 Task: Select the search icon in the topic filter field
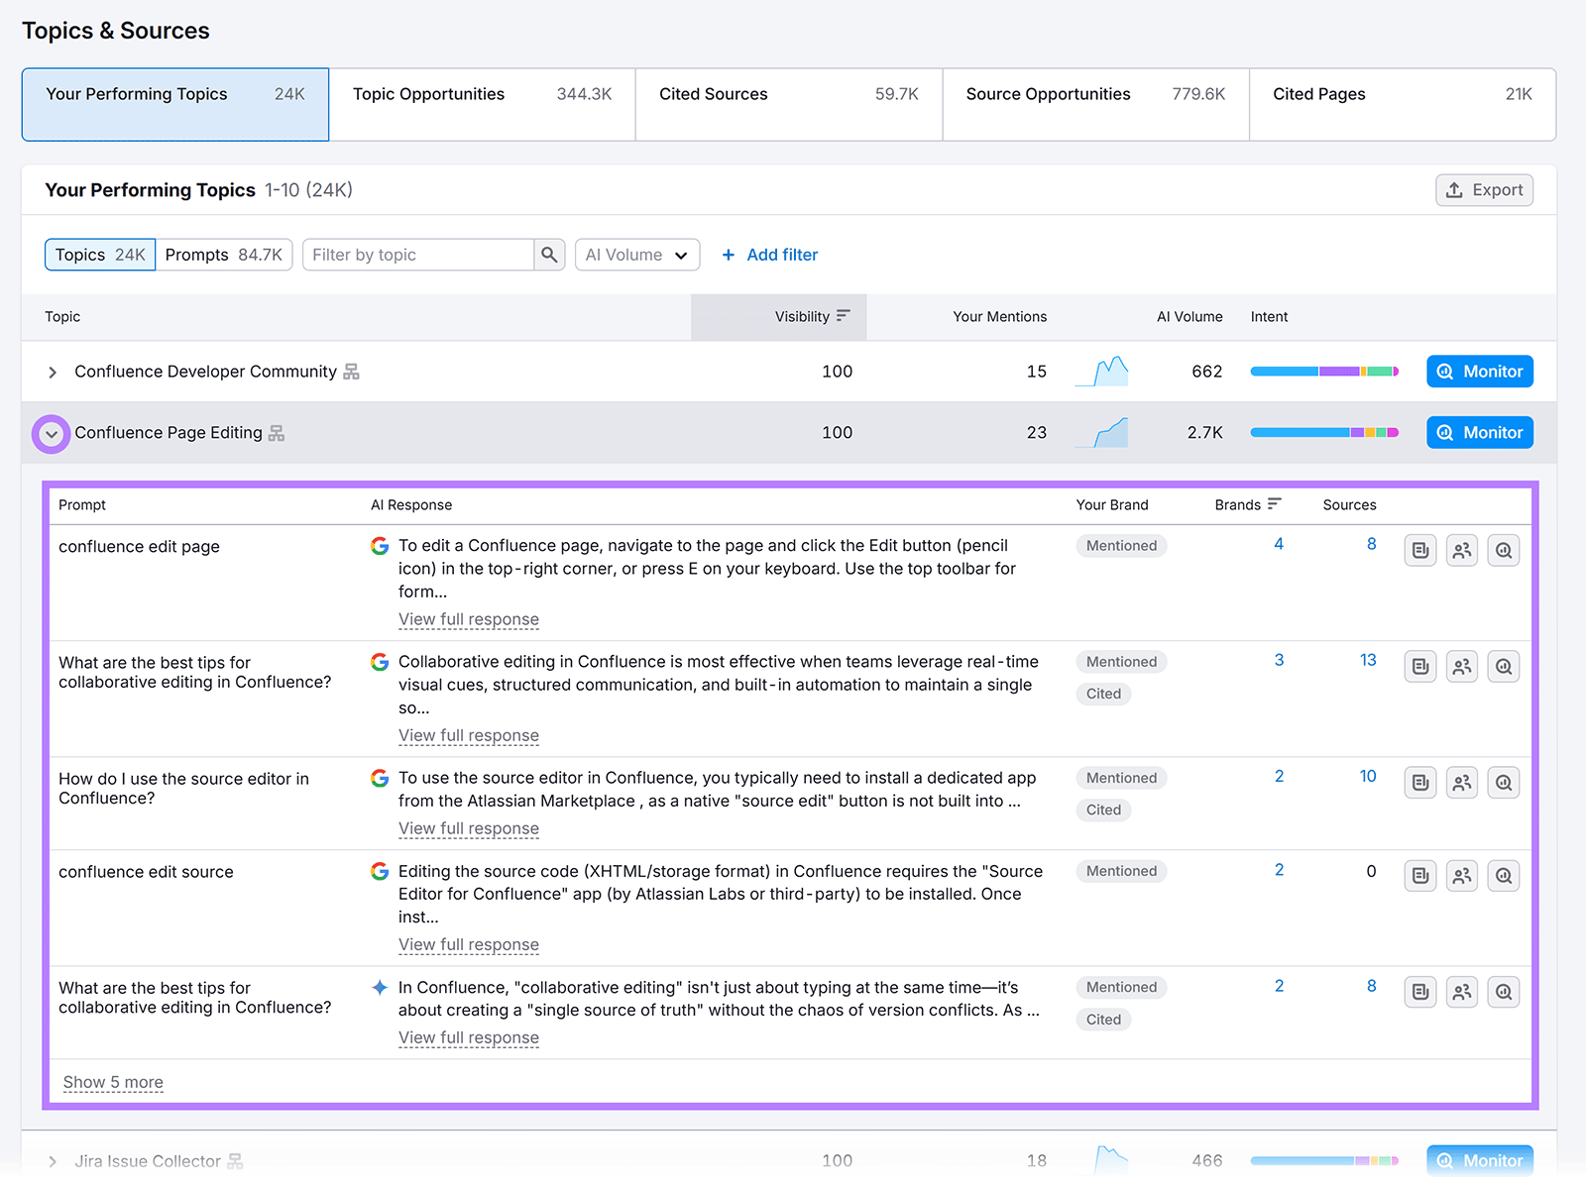[549, 255]
